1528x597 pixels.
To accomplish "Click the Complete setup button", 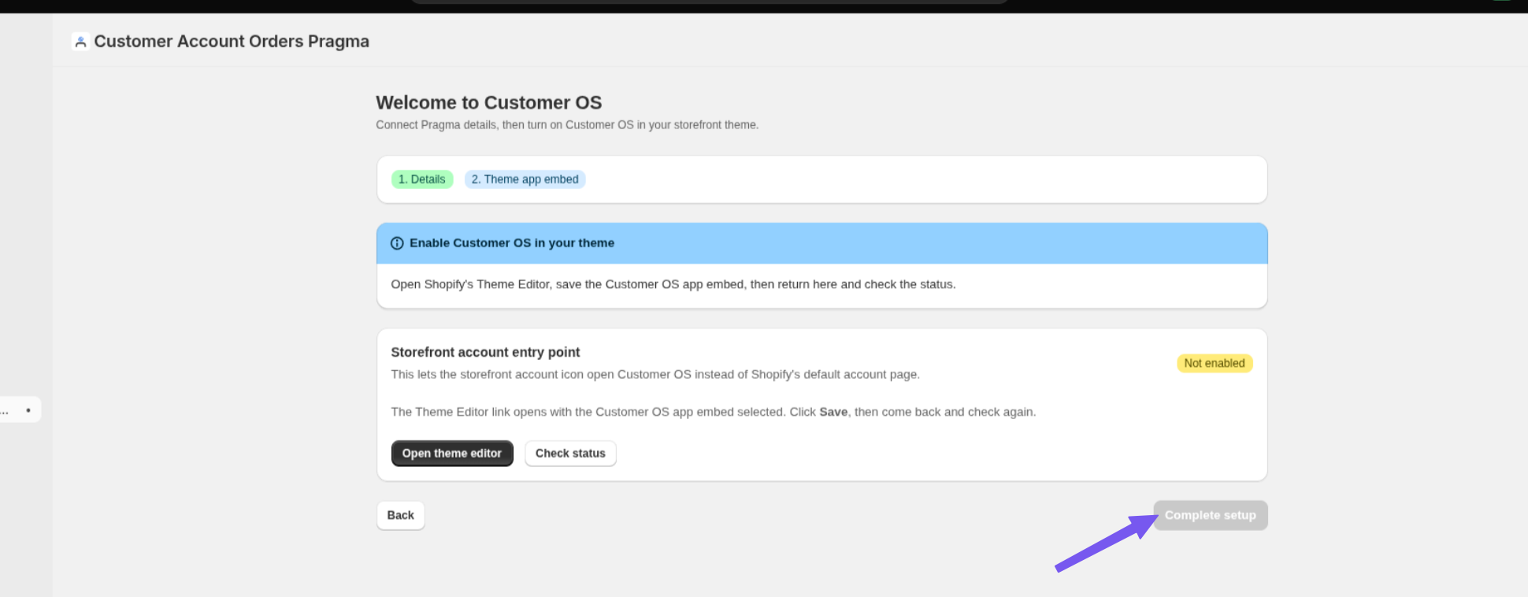I will pyautogui.click(x=1211, y=516).
